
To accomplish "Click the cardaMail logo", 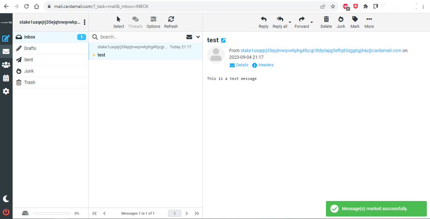I will coord(6,22).
